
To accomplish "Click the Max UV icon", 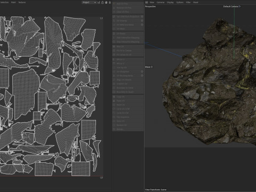I will [x=114, y=46].
